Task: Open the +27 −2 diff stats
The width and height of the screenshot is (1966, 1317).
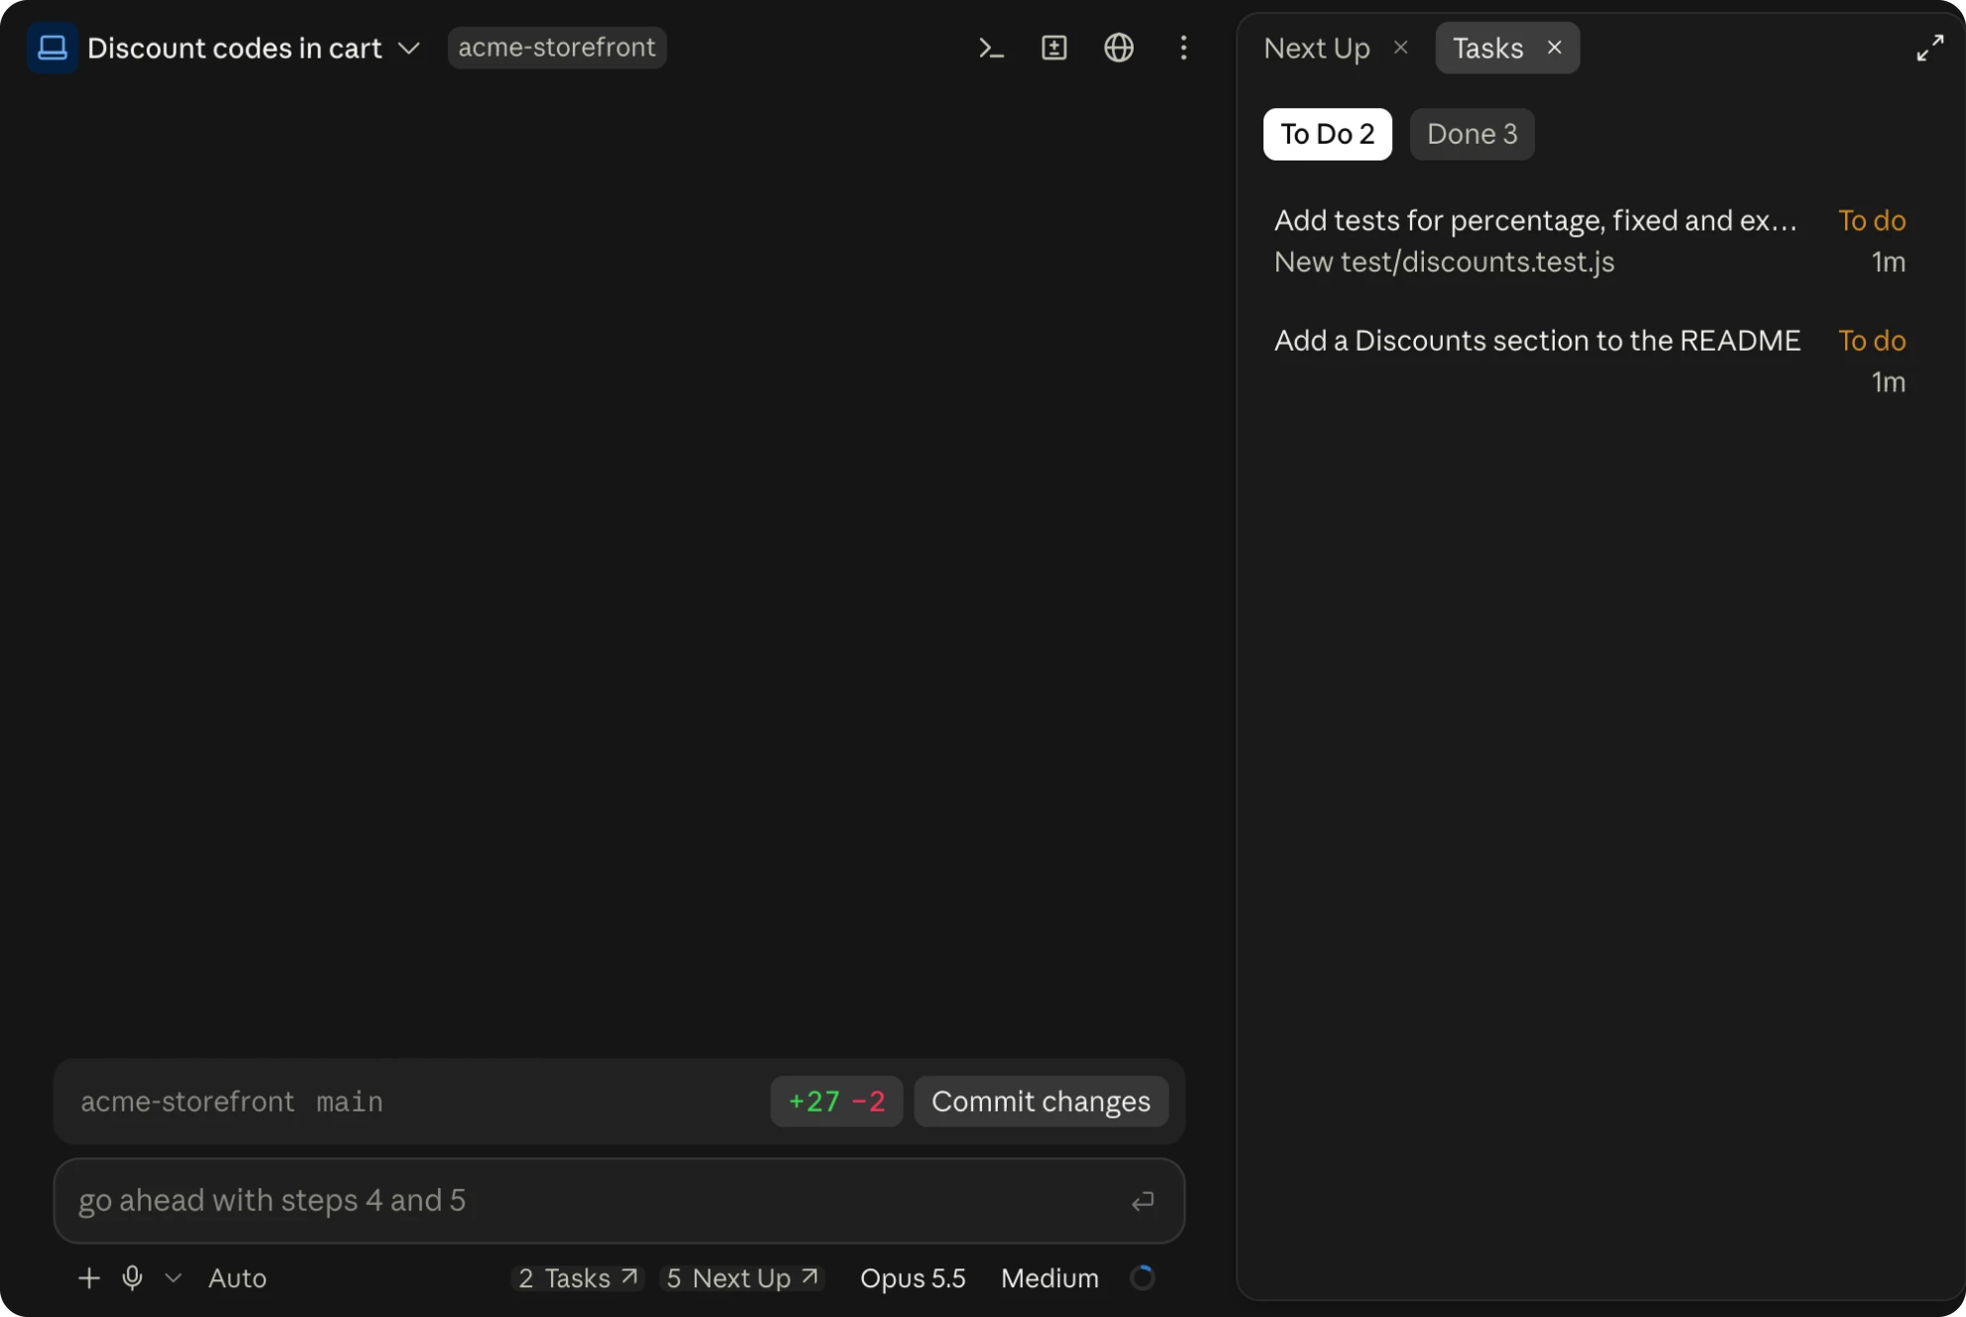Action: click(836, 1101)
